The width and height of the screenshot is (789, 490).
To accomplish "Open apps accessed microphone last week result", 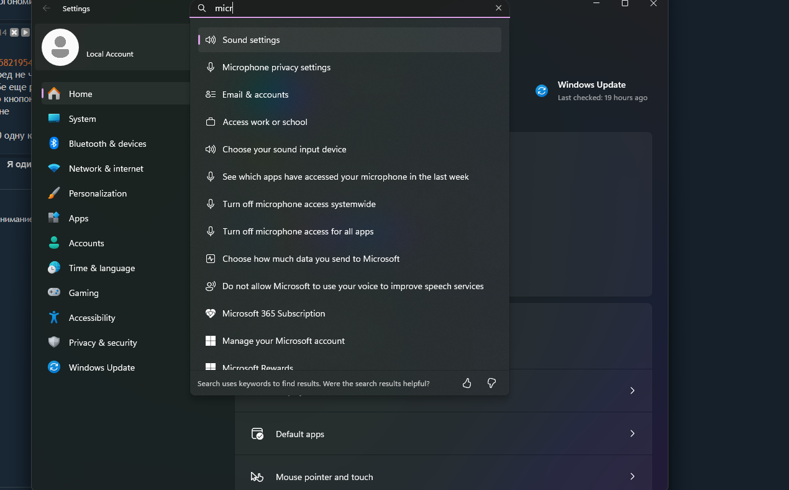I will pyautogui.click(x=350, y=177).
